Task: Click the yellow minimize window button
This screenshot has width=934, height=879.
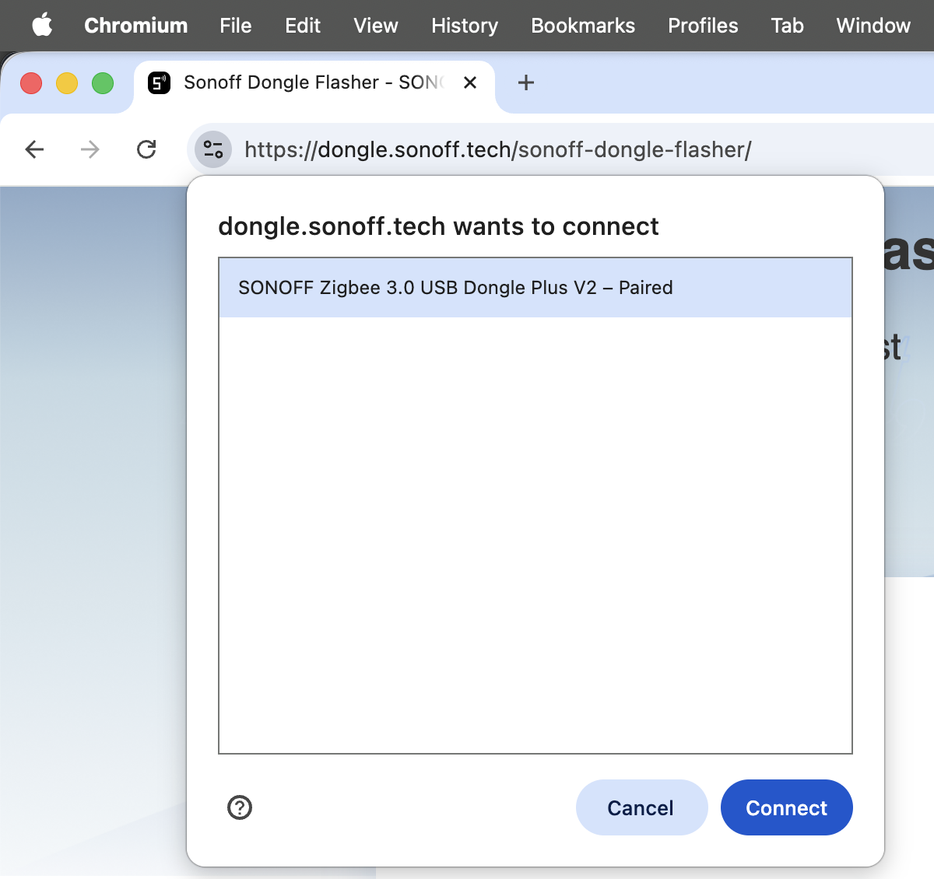Action: point(67,82)
